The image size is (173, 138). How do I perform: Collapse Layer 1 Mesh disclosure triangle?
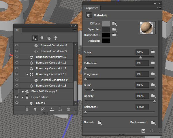(x=22, y=97)
